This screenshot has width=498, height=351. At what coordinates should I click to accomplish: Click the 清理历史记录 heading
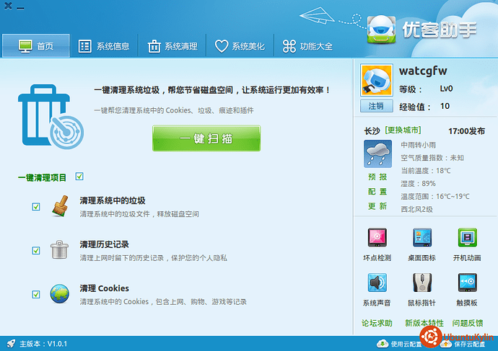104,244
